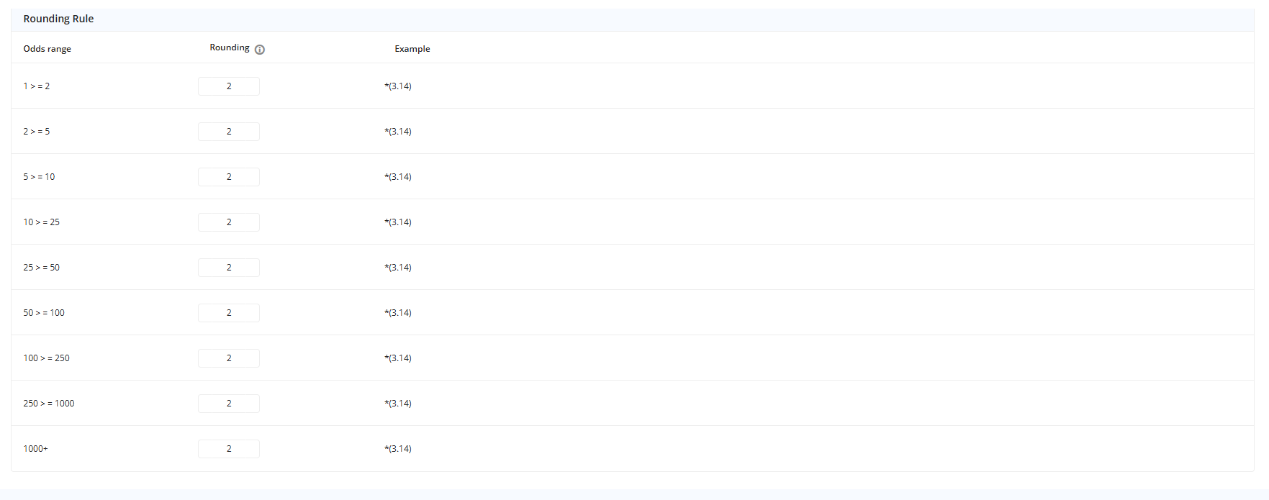Click the Odds range column header

[47, 49]
